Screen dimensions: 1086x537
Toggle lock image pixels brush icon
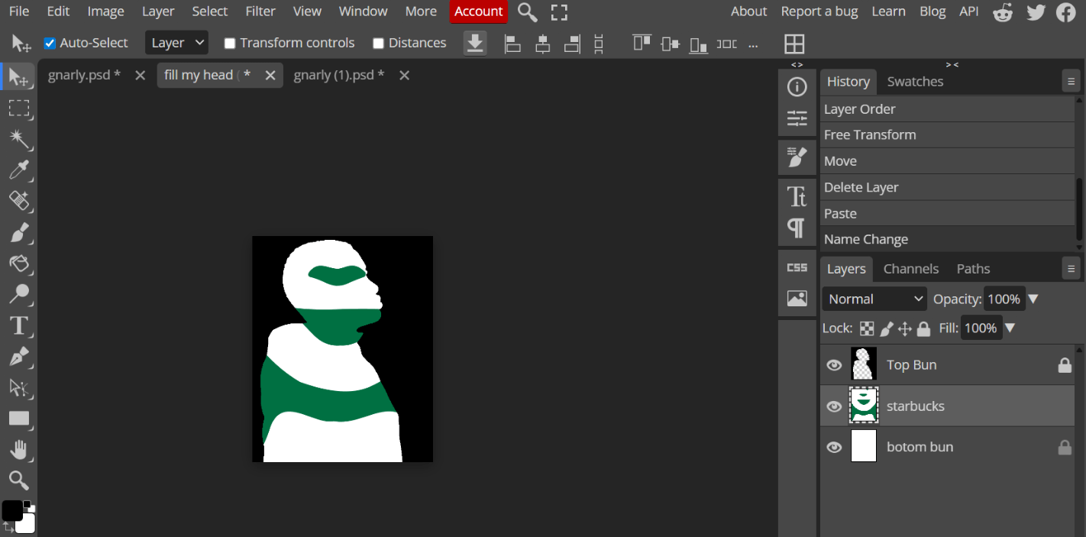click(886, 328)
